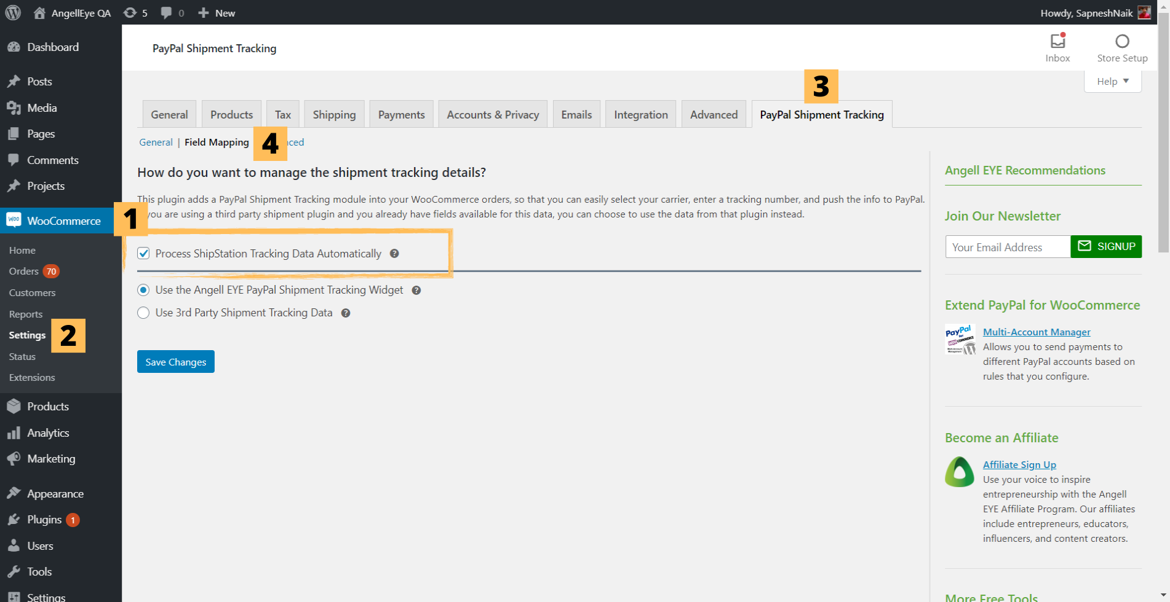Click the Pages icon in sidebar

pos(14,134)
